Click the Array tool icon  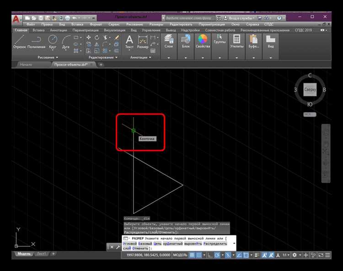[x=105, y=51]
